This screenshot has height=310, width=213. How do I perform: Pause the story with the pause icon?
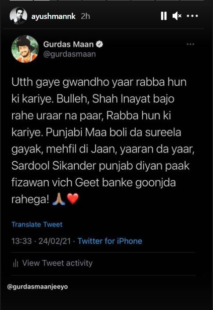tap(164, 16)
